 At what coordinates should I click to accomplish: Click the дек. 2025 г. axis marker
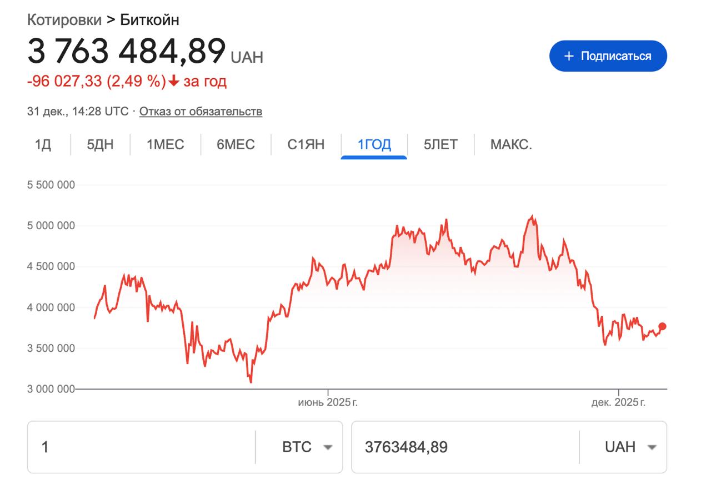tap(618, 402)
